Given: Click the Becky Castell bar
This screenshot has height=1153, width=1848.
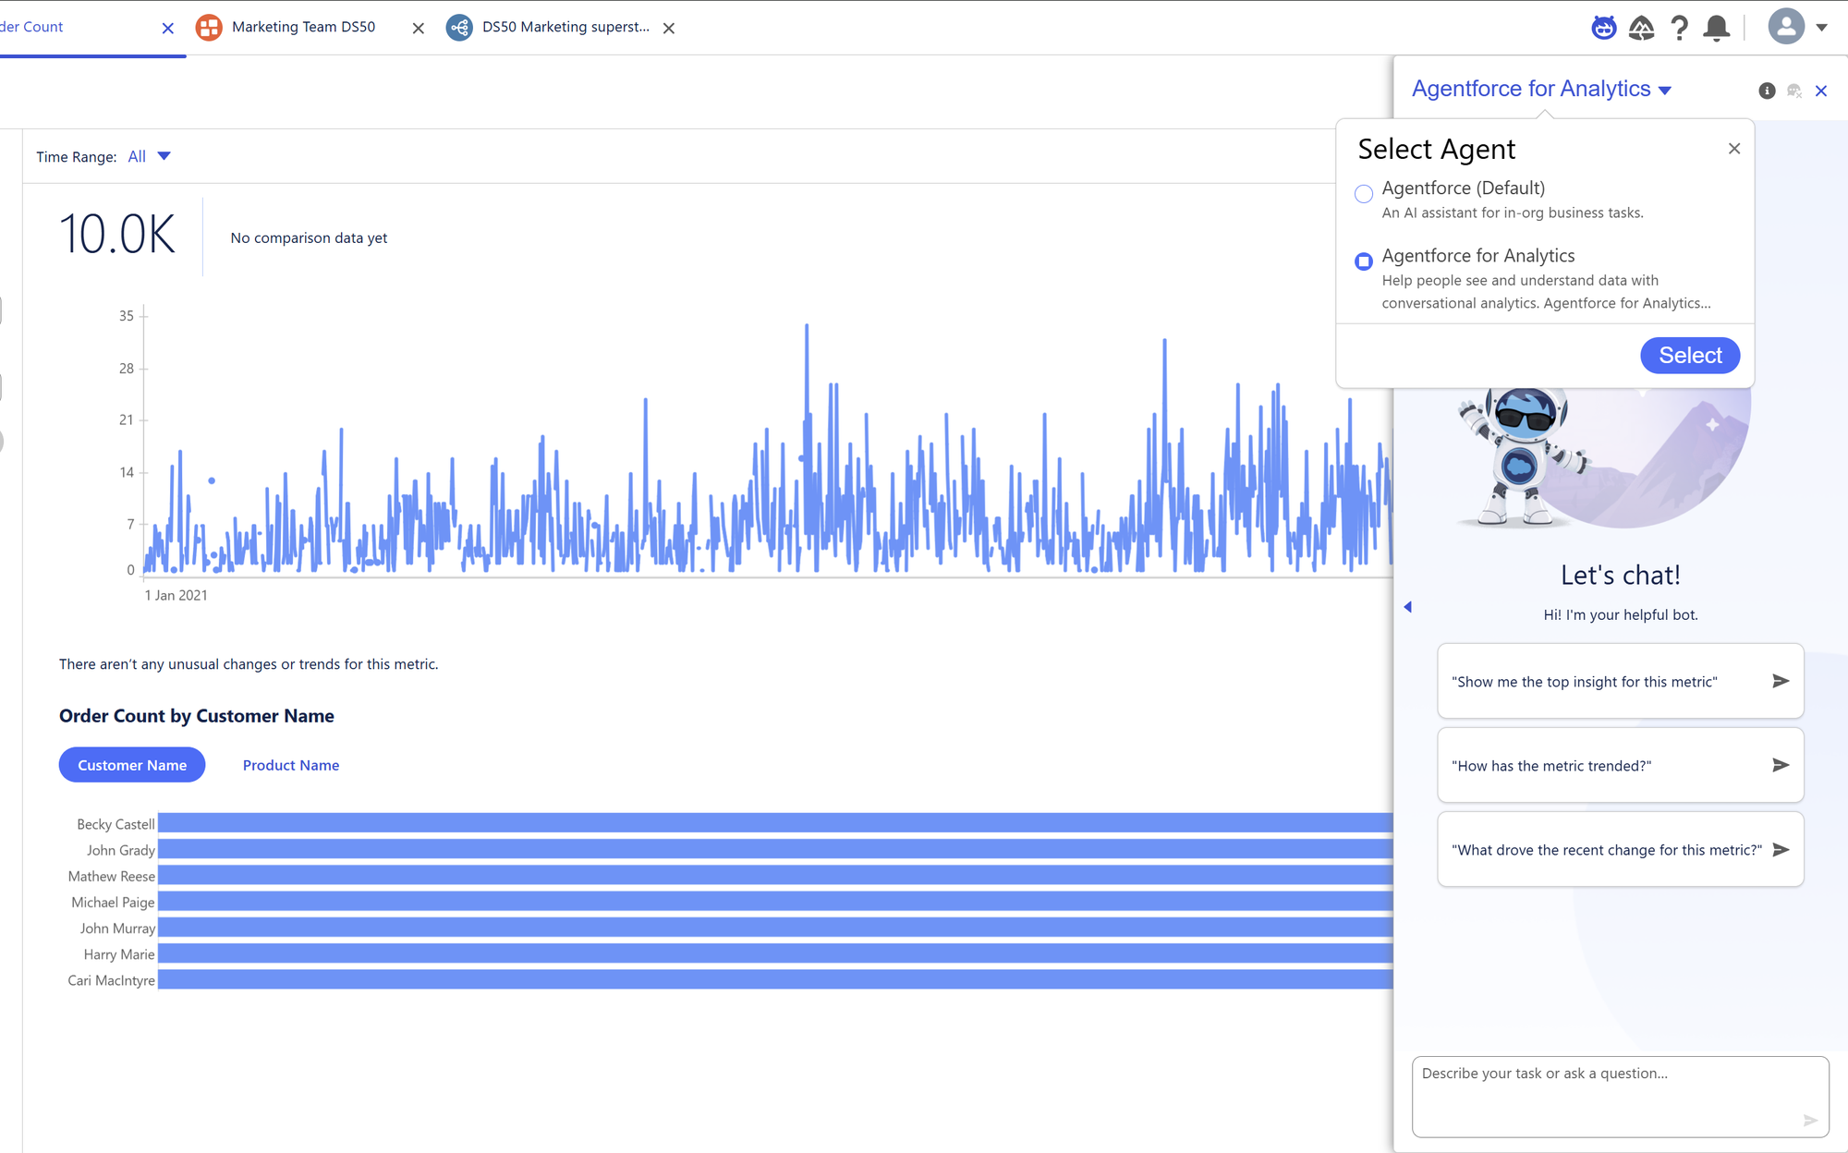Looking at the screenshot, I should pos(775,823).
